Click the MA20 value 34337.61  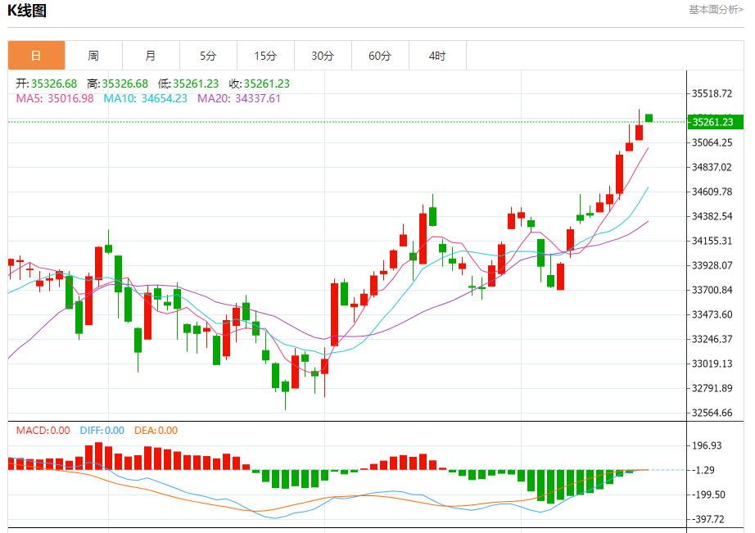(258, 99)
